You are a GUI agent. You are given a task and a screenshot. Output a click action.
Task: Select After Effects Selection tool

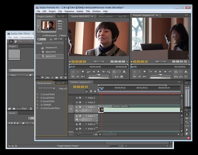pos(11,42)
